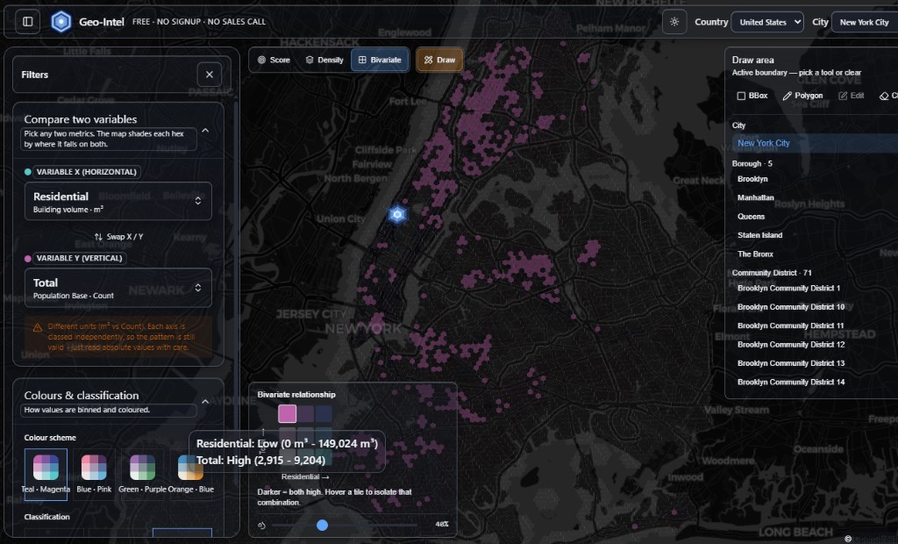The width and height of the screenshot is (898, 544).
Task: Choose the BBox drawing tool
Action: coord(752,96)
